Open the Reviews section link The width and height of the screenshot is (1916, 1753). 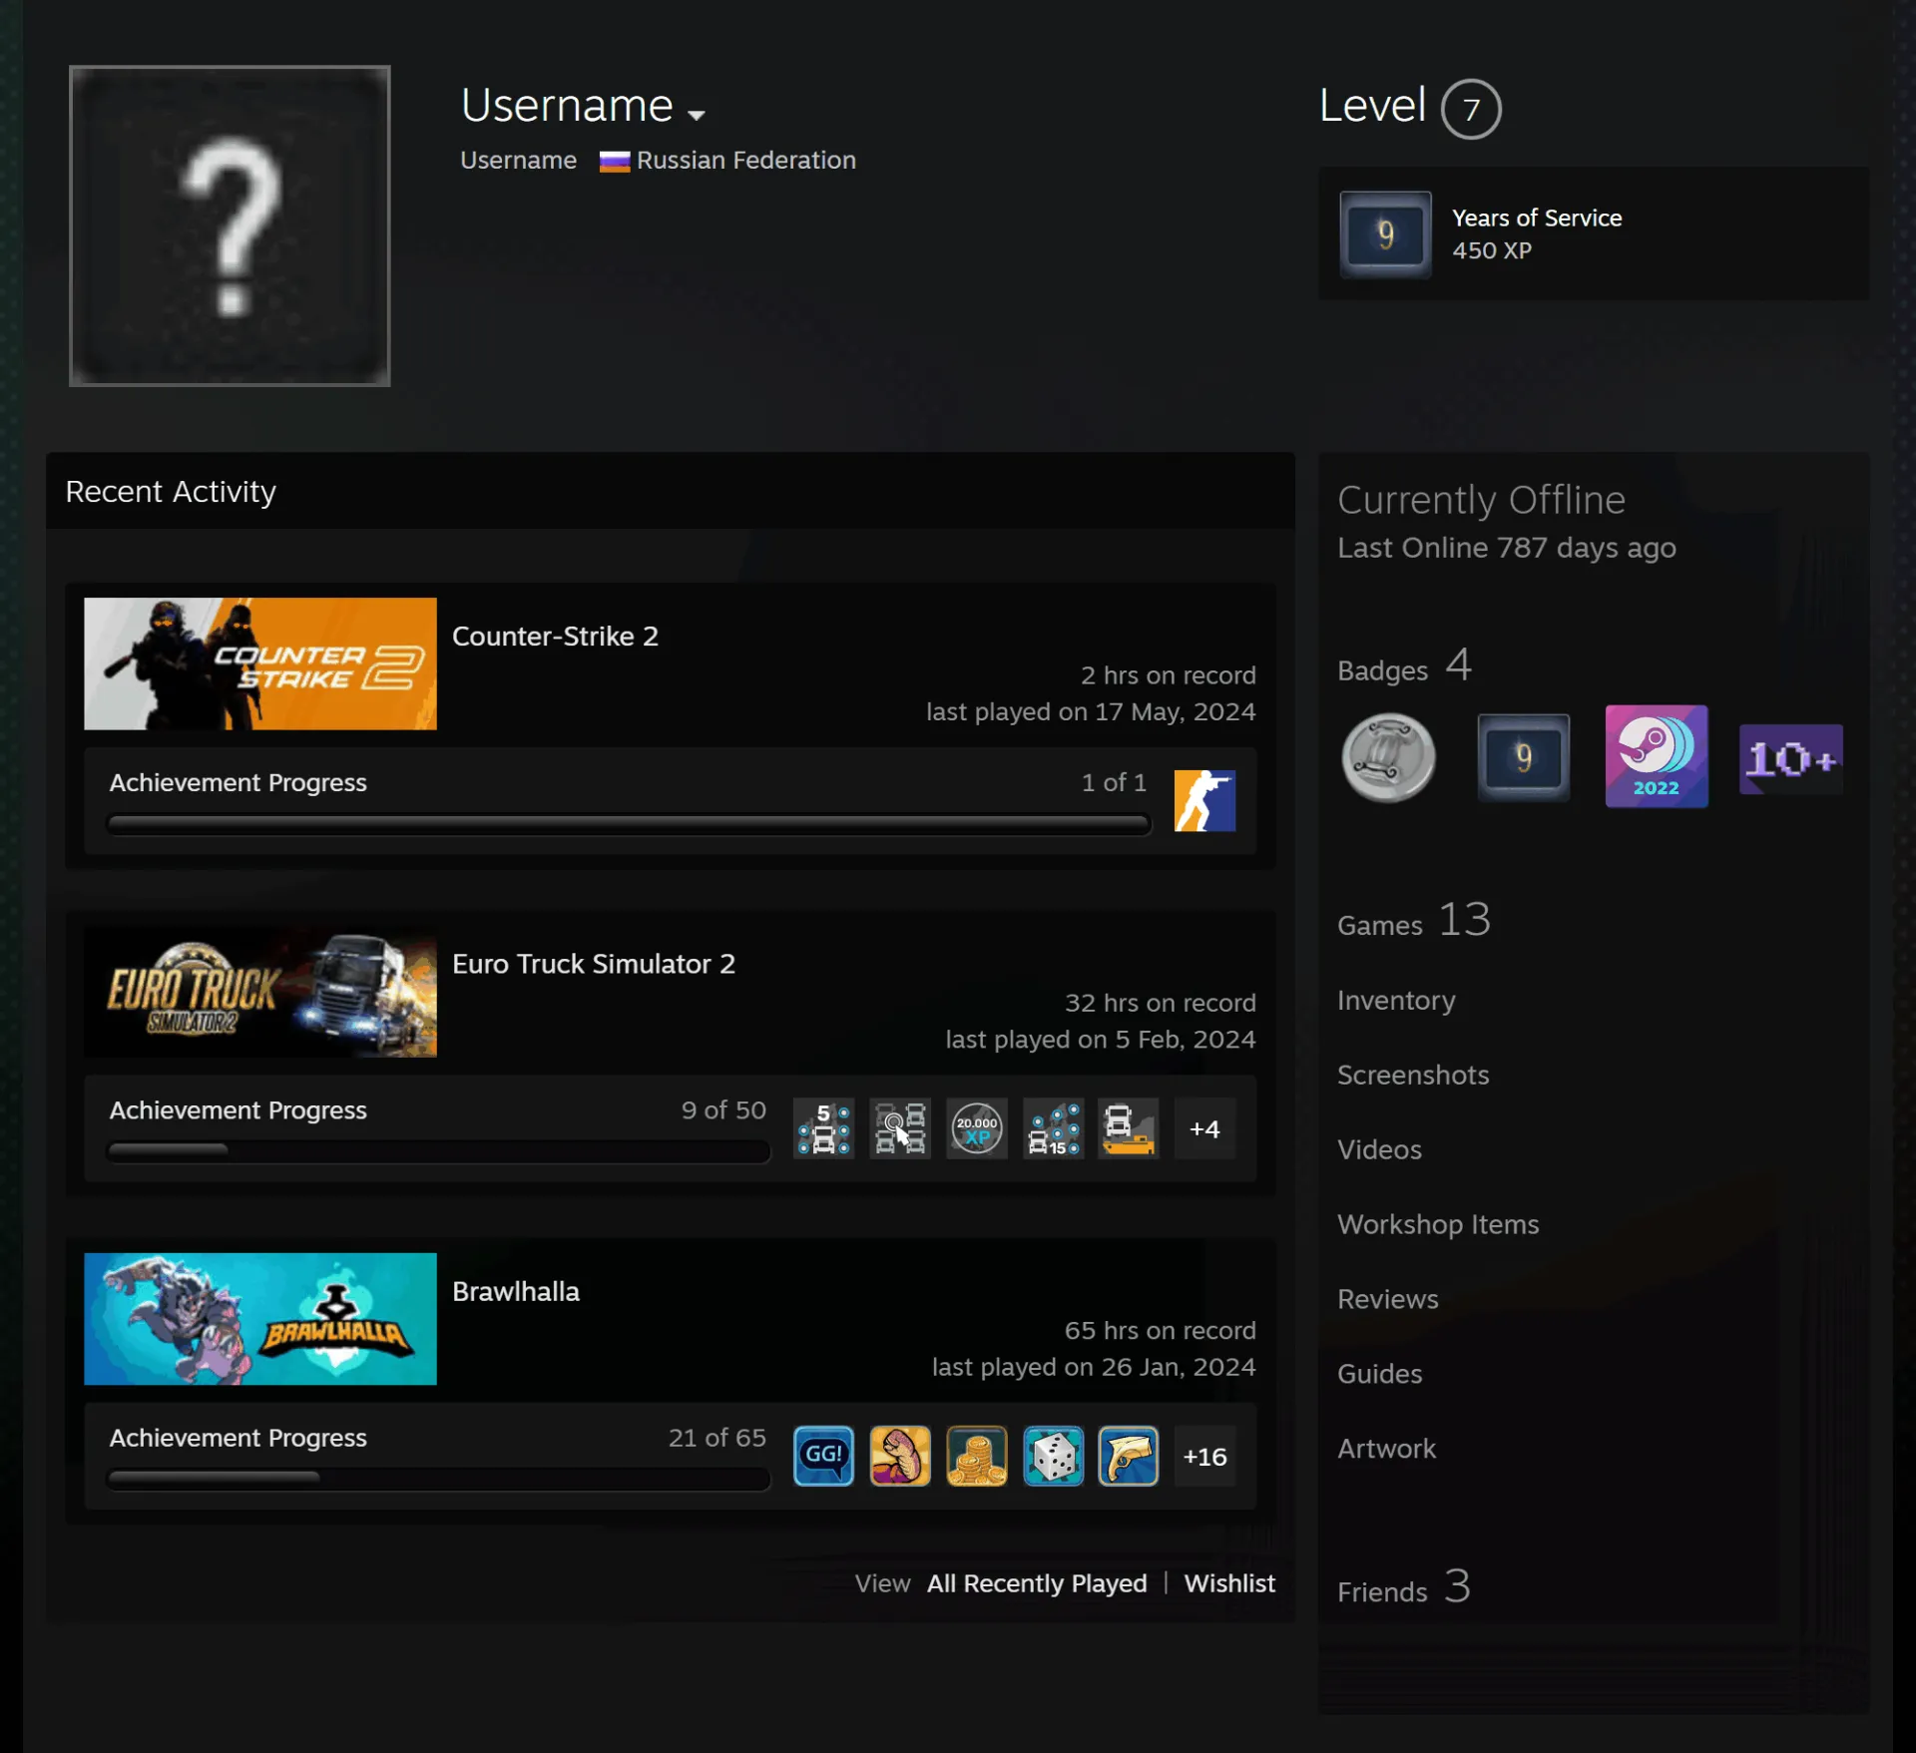[1388, 1299]
